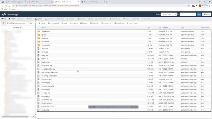Screen dimensions: 212x119
Task: Switch to the Requirements Not Met tab
Action: 93,2
